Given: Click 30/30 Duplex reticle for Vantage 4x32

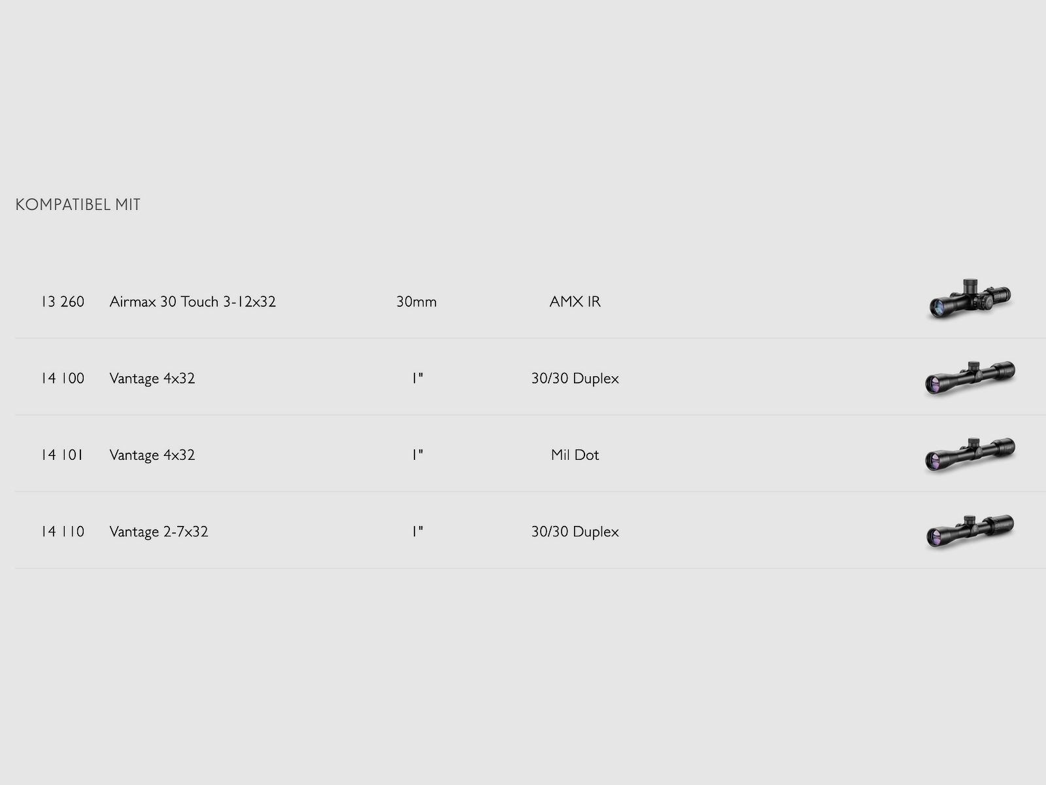Looking at the screenshot, I should pyautogui.click(x=575, y=378).
